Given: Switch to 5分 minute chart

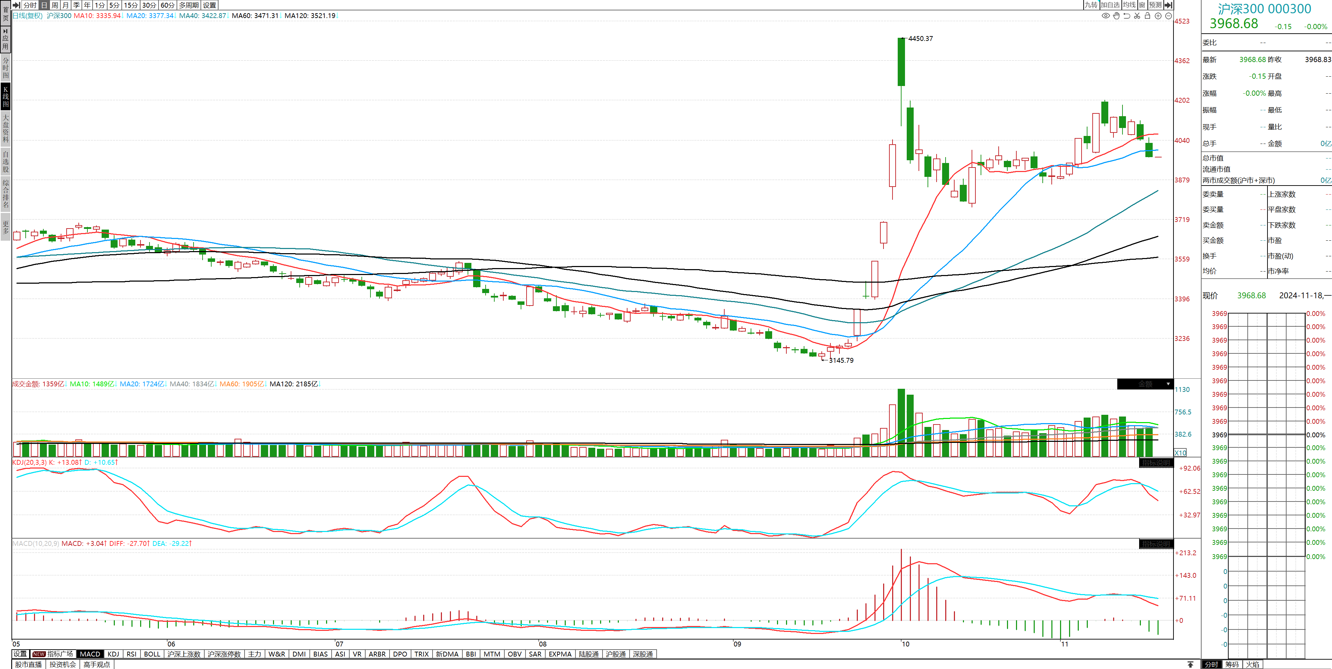Looking at the screenshot, I should (x=114, y=5).
